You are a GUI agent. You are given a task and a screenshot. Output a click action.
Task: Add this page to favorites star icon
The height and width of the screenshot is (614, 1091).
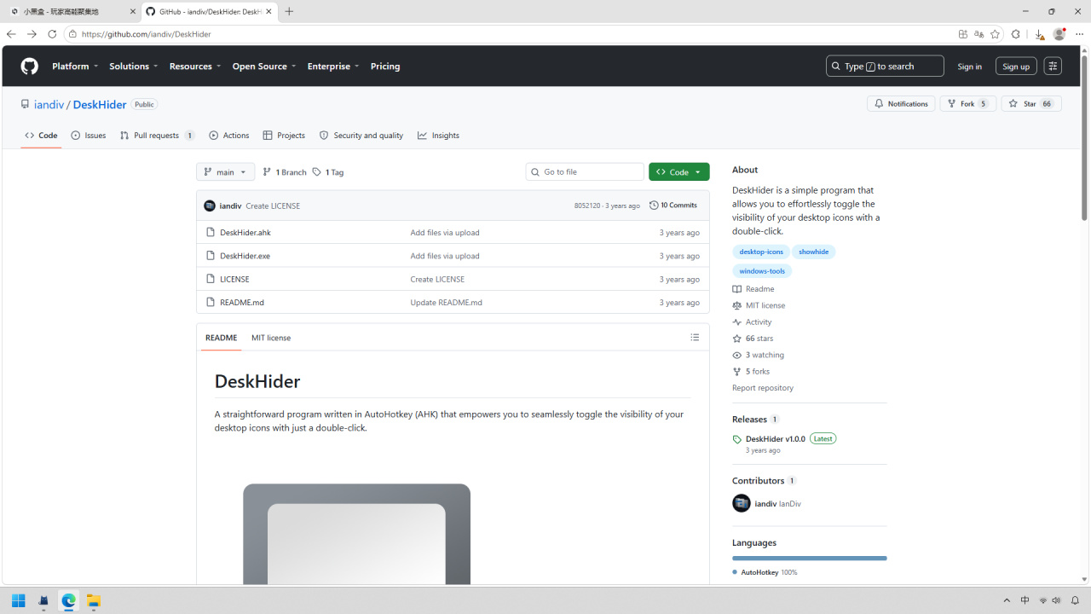click(995, 34)
